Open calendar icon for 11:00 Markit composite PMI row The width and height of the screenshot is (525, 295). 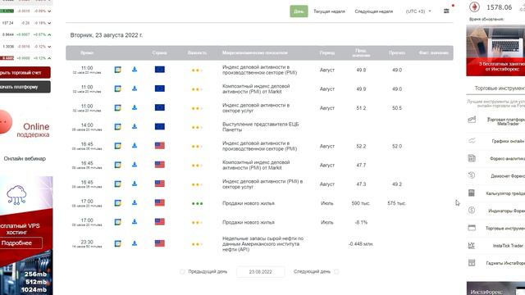pyautogui.click(x=118, y=88)
